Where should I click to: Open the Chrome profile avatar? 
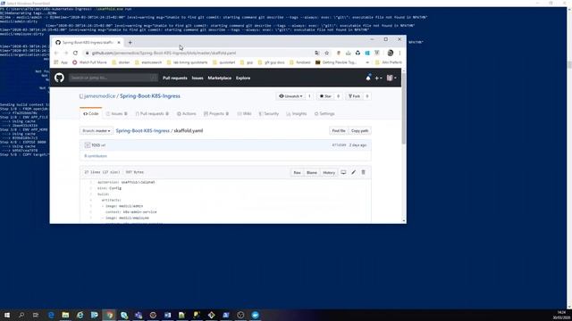coord(391,53)
